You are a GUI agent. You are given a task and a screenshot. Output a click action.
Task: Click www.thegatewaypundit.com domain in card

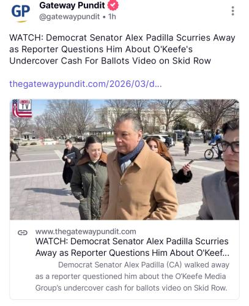coord(86,231)
